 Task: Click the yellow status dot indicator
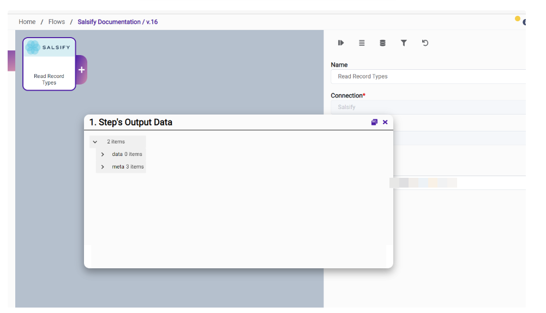[x=517, y=19]
